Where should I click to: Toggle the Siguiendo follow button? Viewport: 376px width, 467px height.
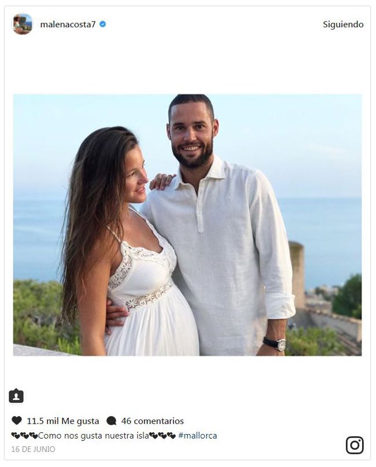coord(343,24)
